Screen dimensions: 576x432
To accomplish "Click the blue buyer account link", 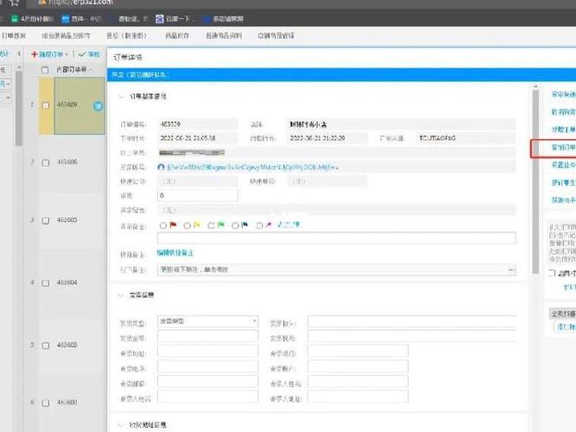I will pos(253,168).
